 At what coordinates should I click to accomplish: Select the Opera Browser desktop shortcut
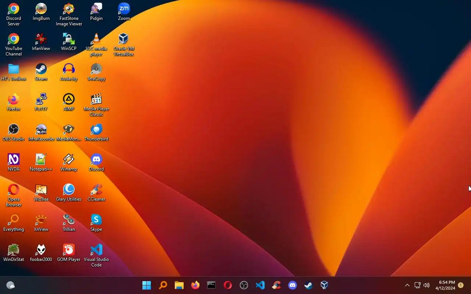coord(14,196)
